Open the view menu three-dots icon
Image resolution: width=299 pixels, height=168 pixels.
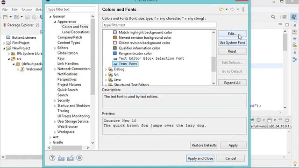click(x=243, y=9)
